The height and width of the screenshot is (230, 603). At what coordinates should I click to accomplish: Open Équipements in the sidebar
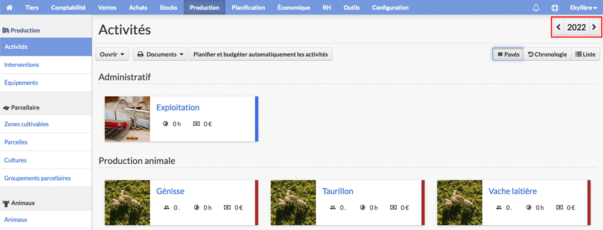[46, 82]
